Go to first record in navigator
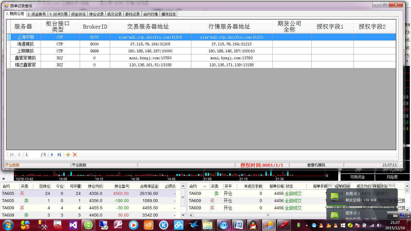 tap(12, 155)
